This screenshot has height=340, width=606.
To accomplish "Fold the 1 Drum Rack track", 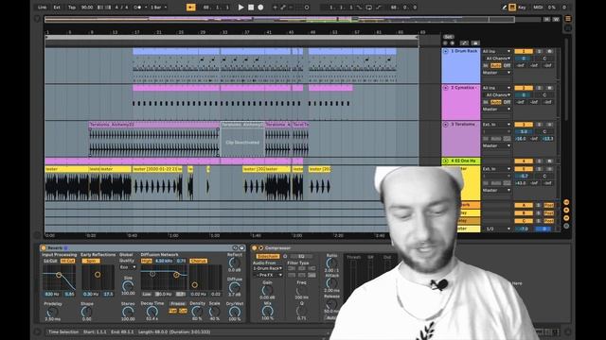I will coord(446,51).
